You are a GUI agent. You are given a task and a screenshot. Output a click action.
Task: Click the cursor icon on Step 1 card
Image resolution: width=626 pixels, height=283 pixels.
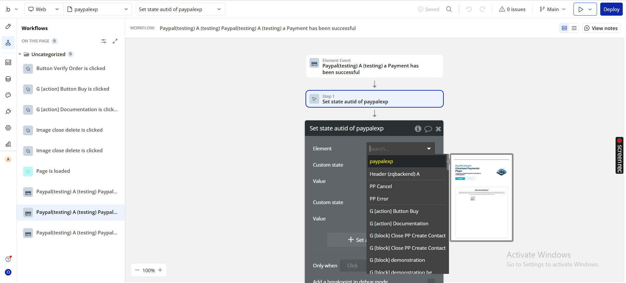314,99
